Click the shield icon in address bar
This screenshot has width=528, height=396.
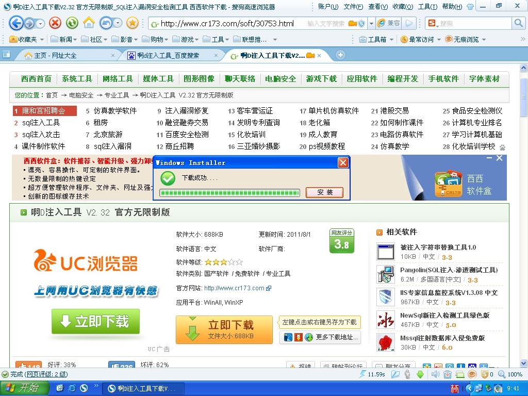[361, 23]
